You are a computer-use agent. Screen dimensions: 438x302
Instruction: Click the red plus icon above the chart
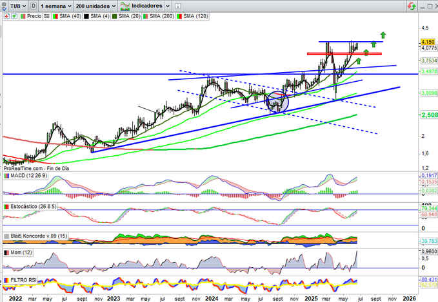(x=6, y=16)
